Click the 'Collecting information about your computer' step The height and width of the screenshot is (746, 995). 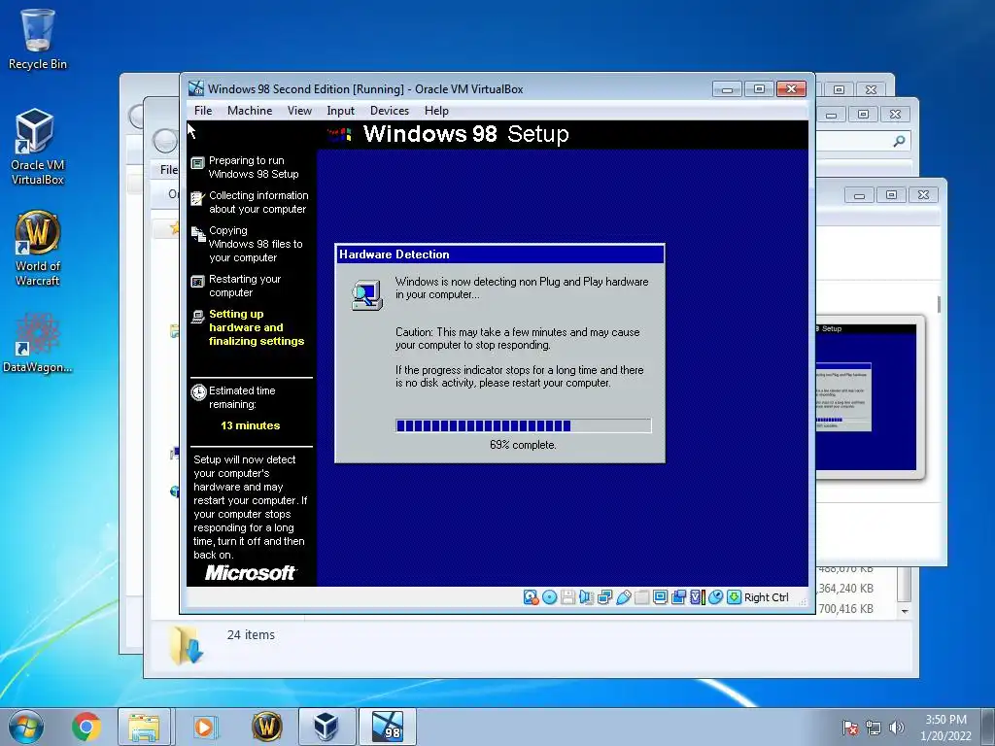(258, 202)
